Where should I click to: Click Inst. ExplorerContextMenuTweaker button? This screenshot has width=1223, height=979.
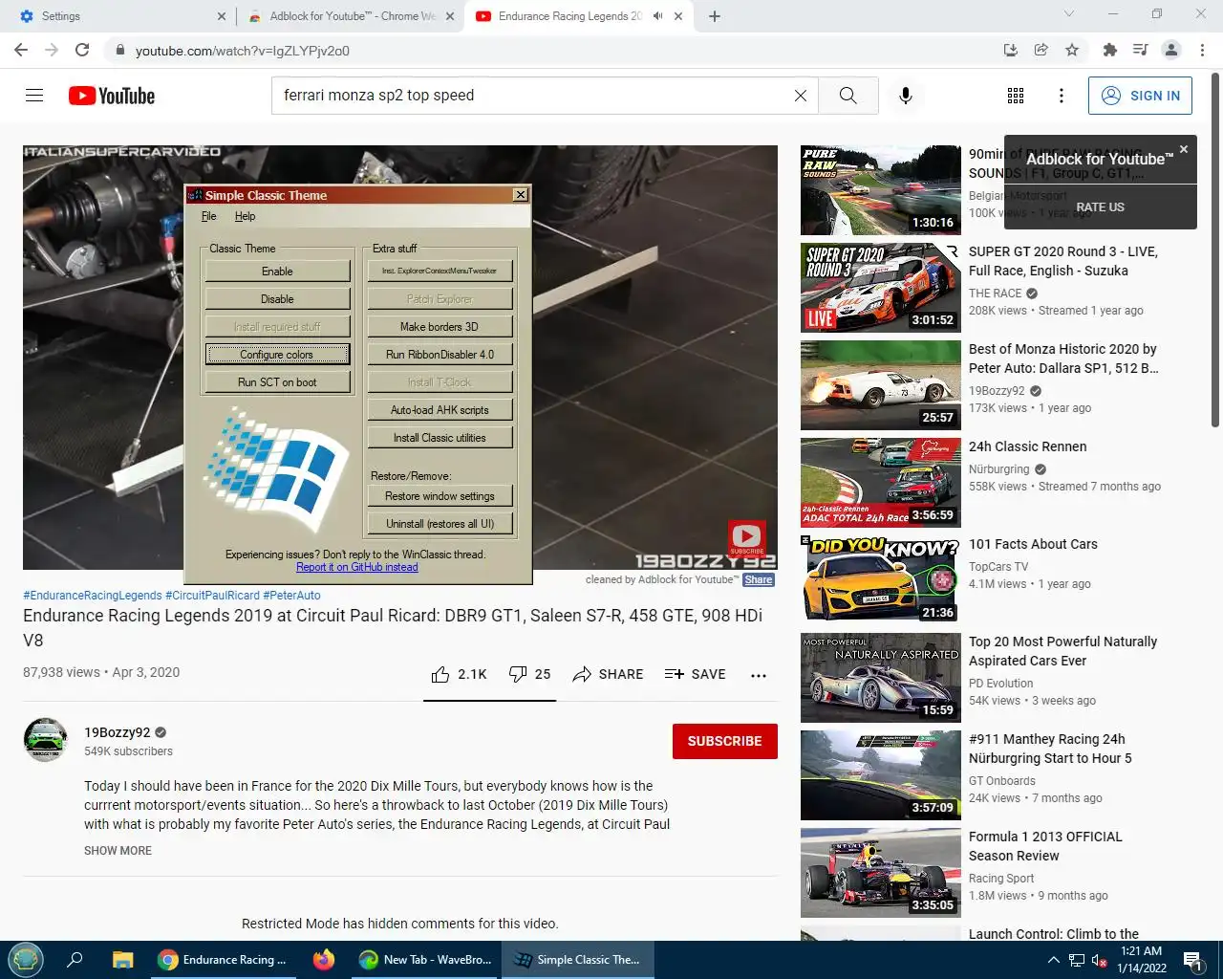440,272
